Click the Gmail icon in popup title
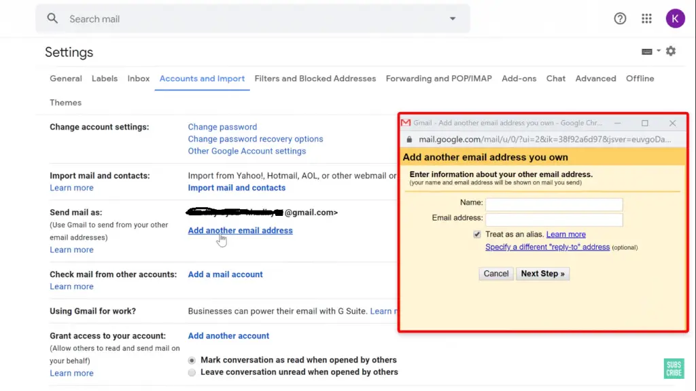Screen dimensions: 696x391 pyautogui.click(x=406, y=123)
